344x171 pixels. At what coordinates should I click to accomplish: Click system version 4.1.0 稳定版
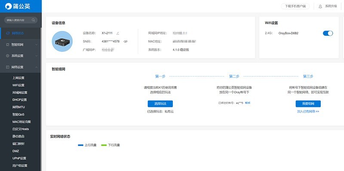pyautogui.click(x=181, y=50)
